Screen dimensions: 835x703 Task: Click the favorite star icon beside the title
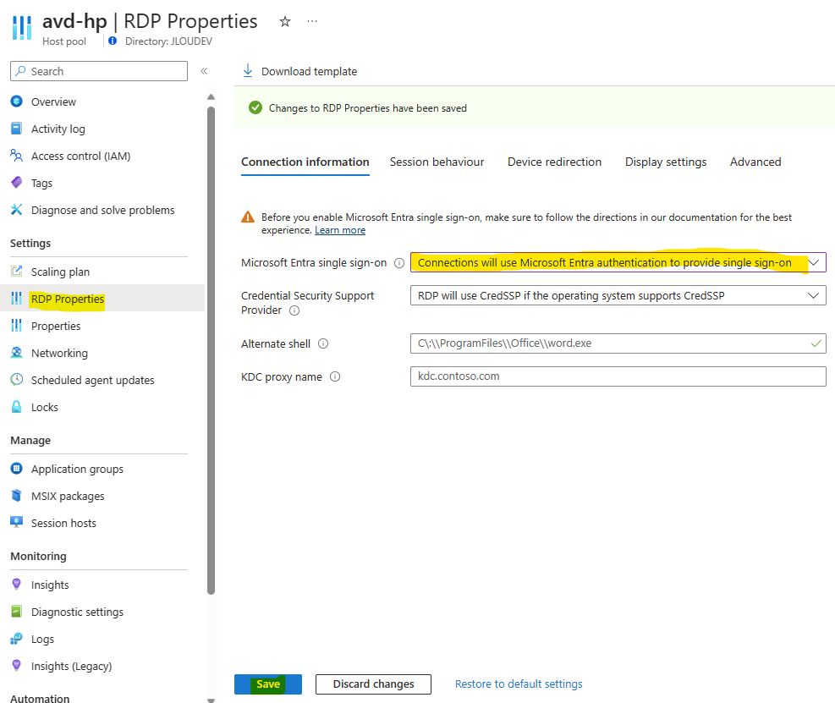[x=285, y=22]
